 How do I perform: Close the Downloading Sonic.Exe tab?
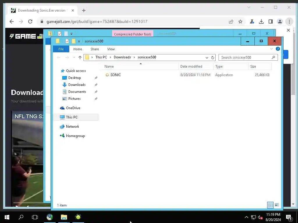click(72, 10)
